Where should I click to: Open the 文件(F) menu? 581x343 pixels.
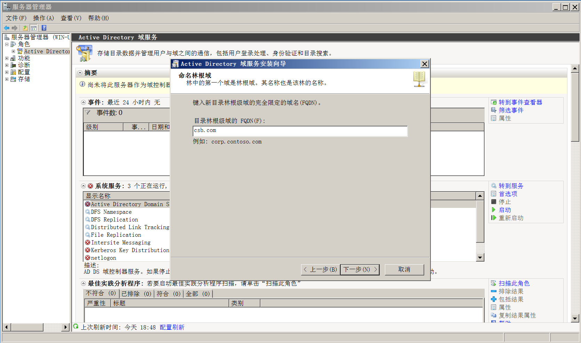16,18
